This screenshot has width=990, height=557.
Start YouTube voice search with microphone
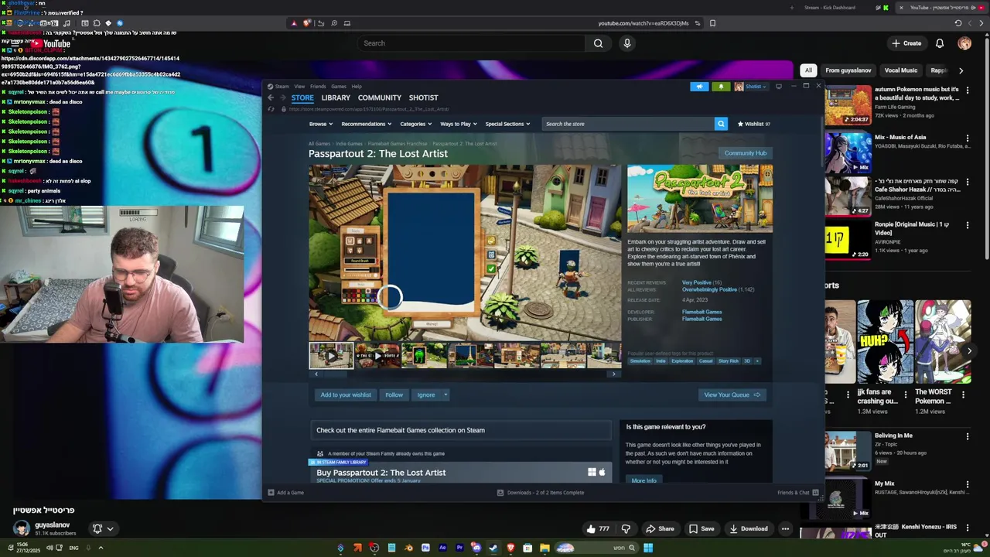click(x=627, y=43)
